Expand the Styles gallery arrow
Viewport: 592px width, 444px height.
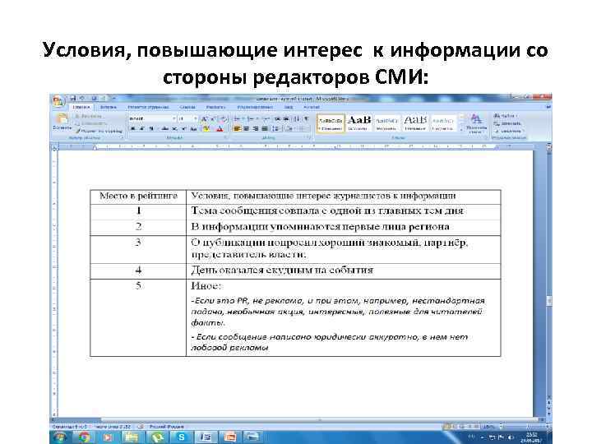[x=461, y=130]
